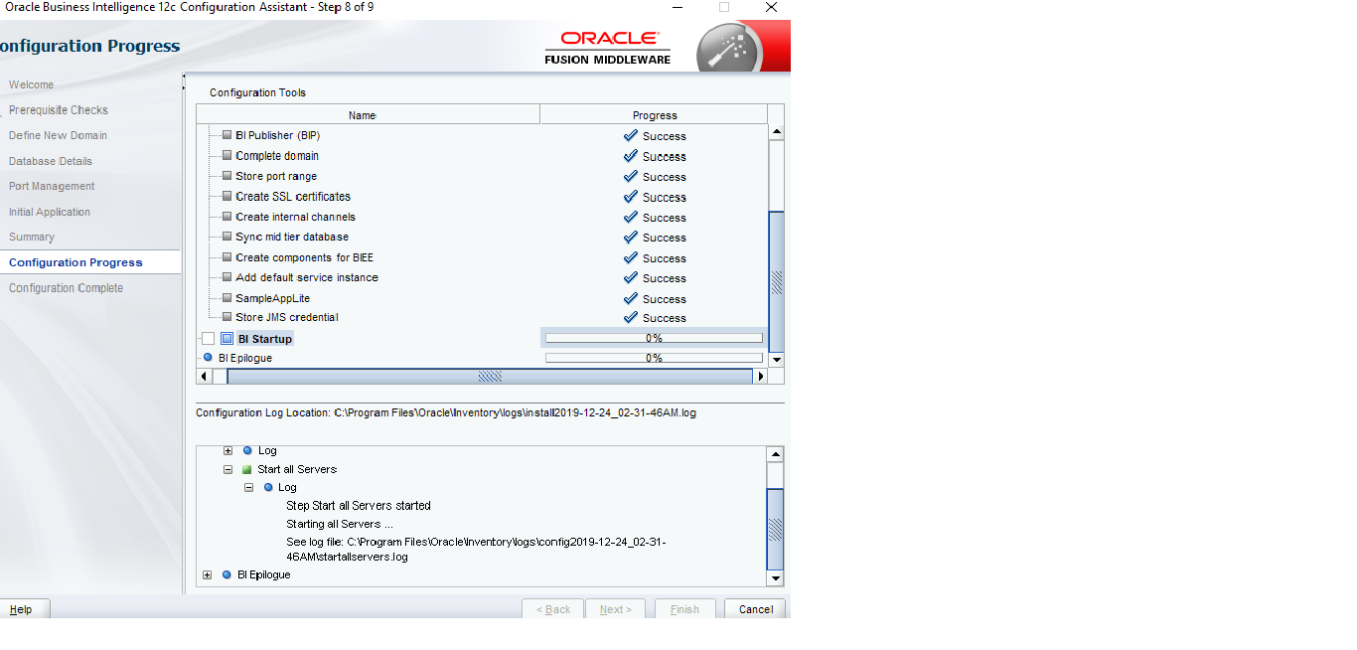Click the Cancel button

[755, 609]
